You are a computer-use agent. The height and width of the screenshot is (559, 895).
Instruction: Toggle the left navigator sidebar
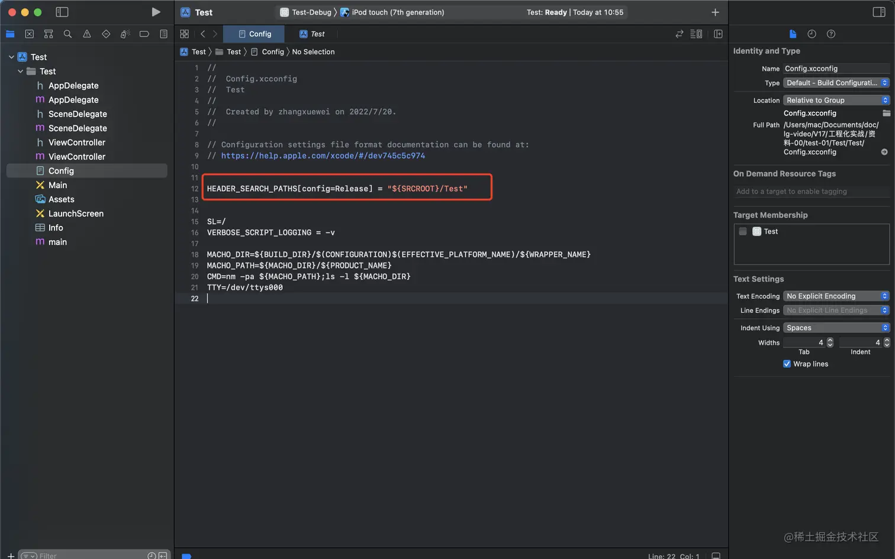click(x=62, y=12)
